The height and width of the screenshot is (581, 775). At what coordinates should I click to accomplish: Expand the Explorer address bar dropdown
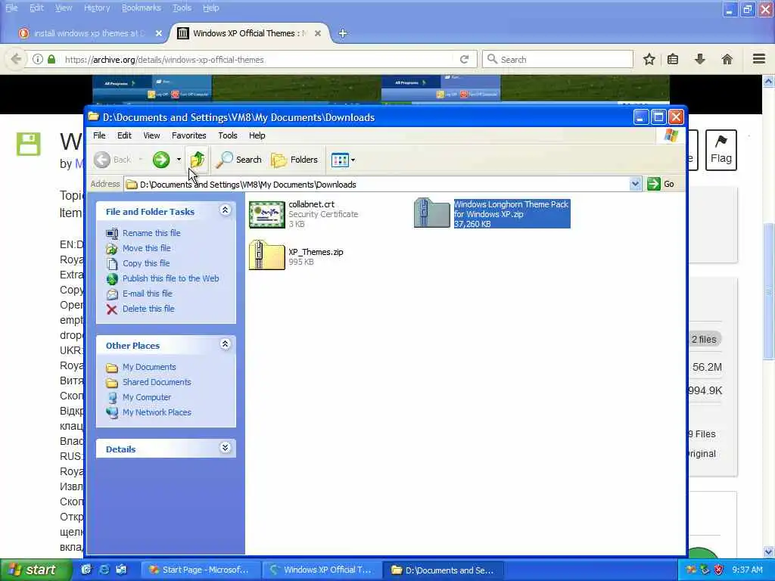(635, 184)
